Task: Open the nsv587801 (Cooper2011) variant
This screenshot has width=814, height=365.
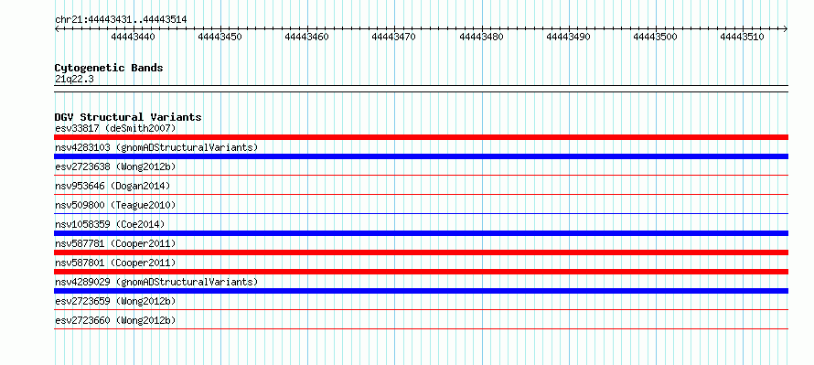Action: pyautogui.click(x=115, y=263)
